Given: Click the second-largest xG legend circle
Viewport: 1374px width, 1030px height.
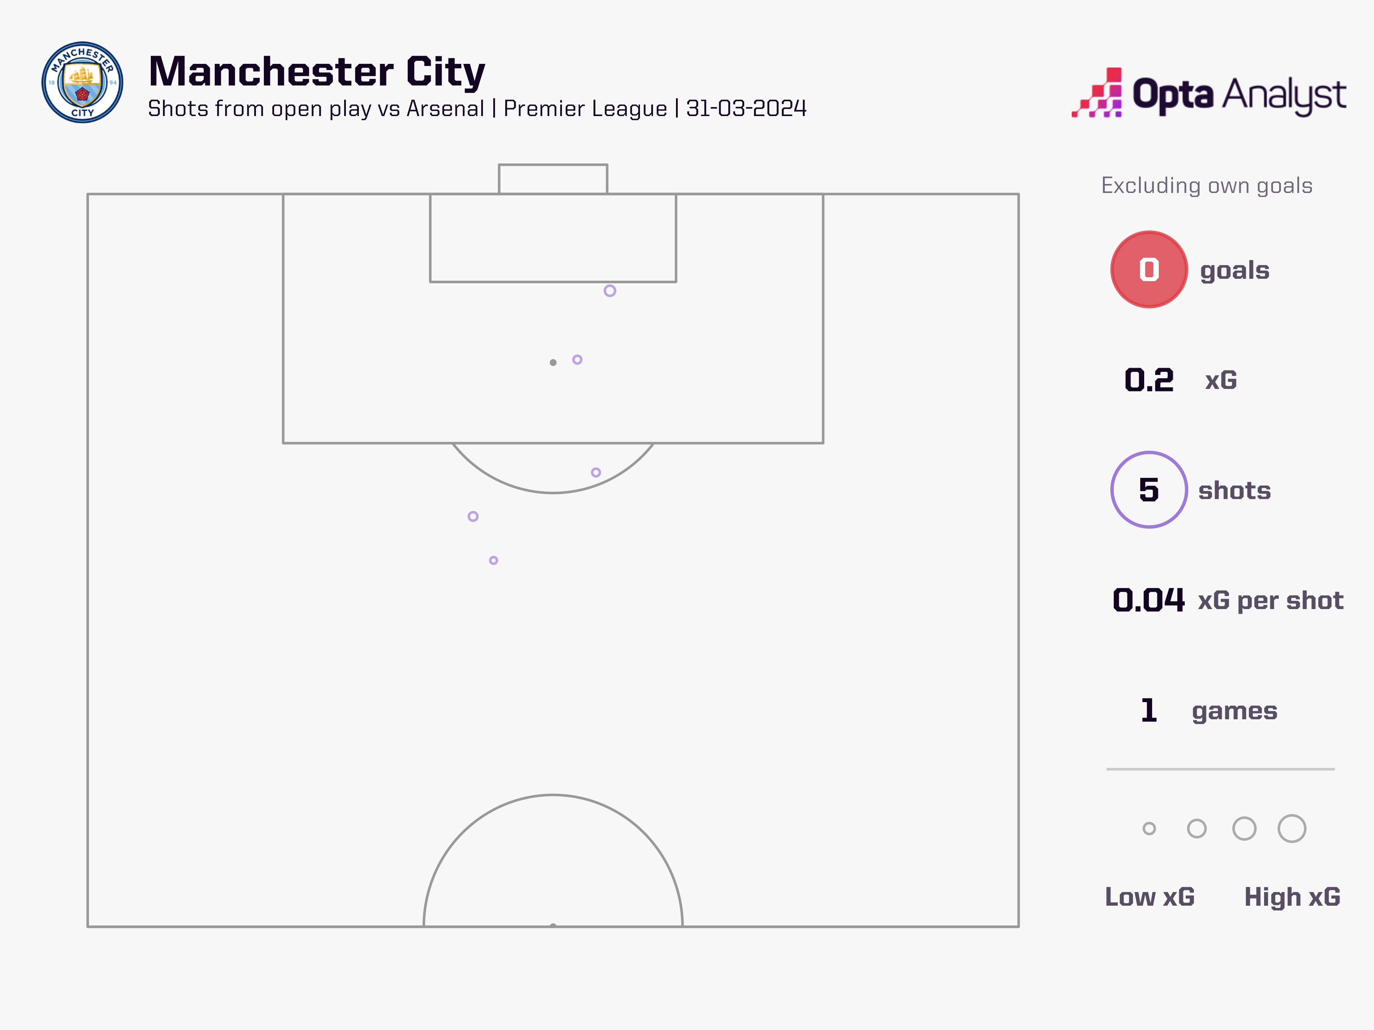Looking at the screenshot, I should tap(1244, 828).
